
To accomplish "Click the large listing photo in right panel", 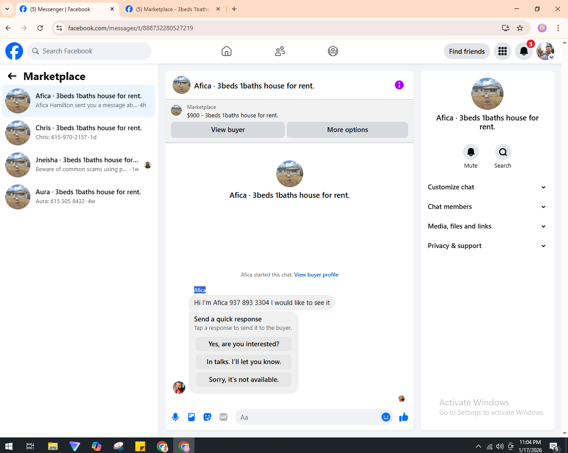I will coord(487,94).
